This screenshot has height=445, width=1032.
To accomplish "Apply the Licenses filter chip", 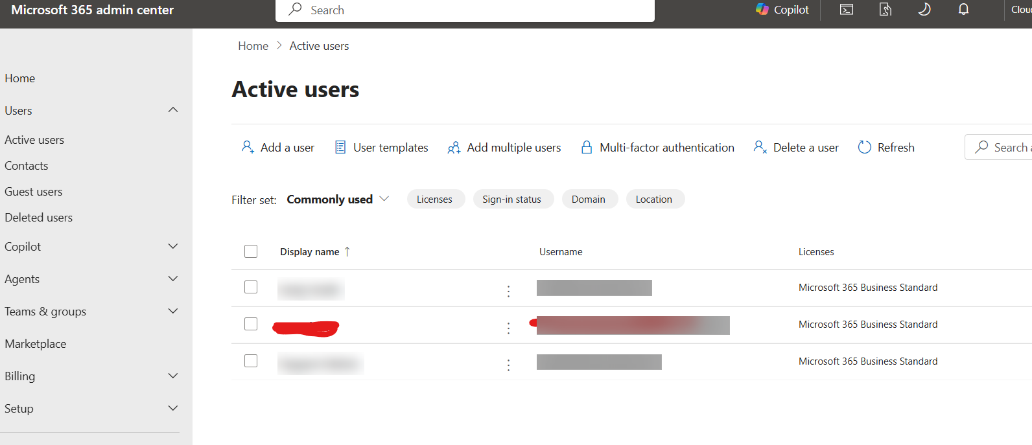I will 435,200.
